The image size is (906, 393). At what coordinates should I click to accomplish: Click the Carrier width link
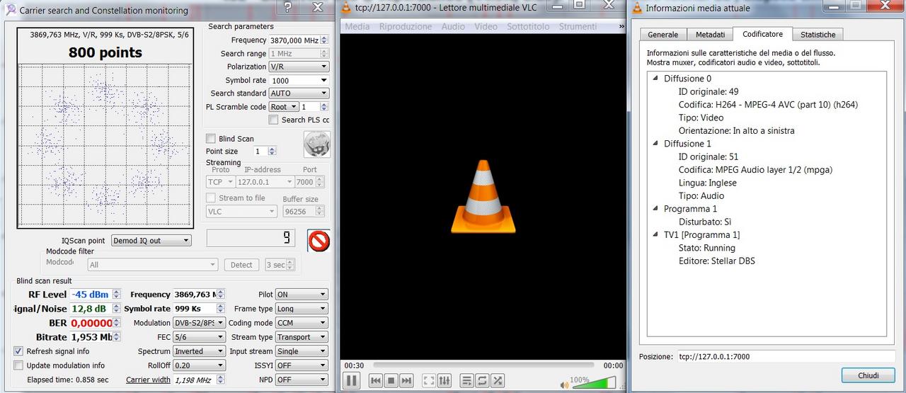click(148, 380)
